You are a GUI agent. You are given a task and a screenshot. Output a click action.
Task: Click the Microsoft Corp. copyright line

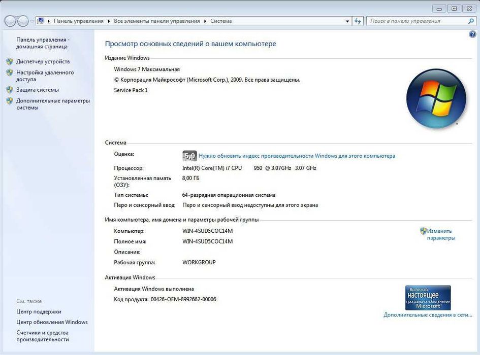(207, 80)
